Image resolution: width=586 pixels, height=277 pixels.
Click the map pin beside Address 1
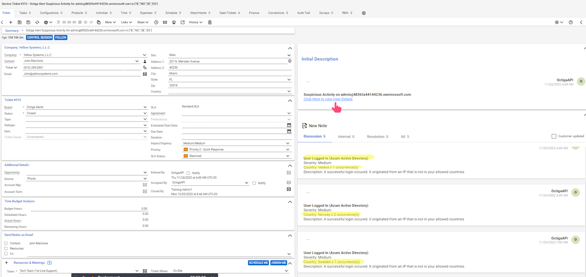coord(289,61)
